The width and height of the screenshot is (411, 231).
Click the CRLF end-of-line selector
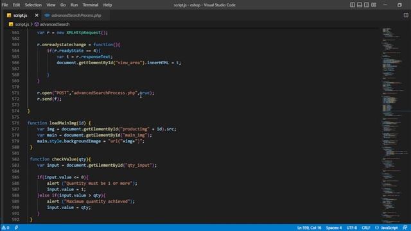[365, 228]
